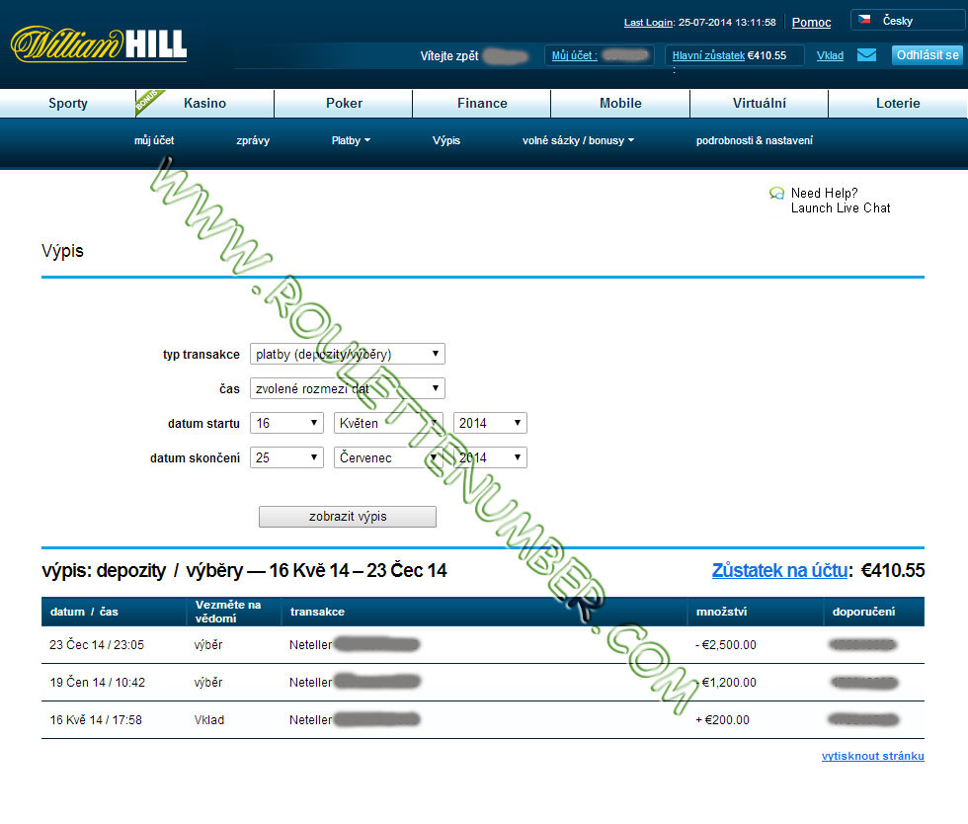
Task: Switch to the Kasino tab
Action: click(205, 103)
